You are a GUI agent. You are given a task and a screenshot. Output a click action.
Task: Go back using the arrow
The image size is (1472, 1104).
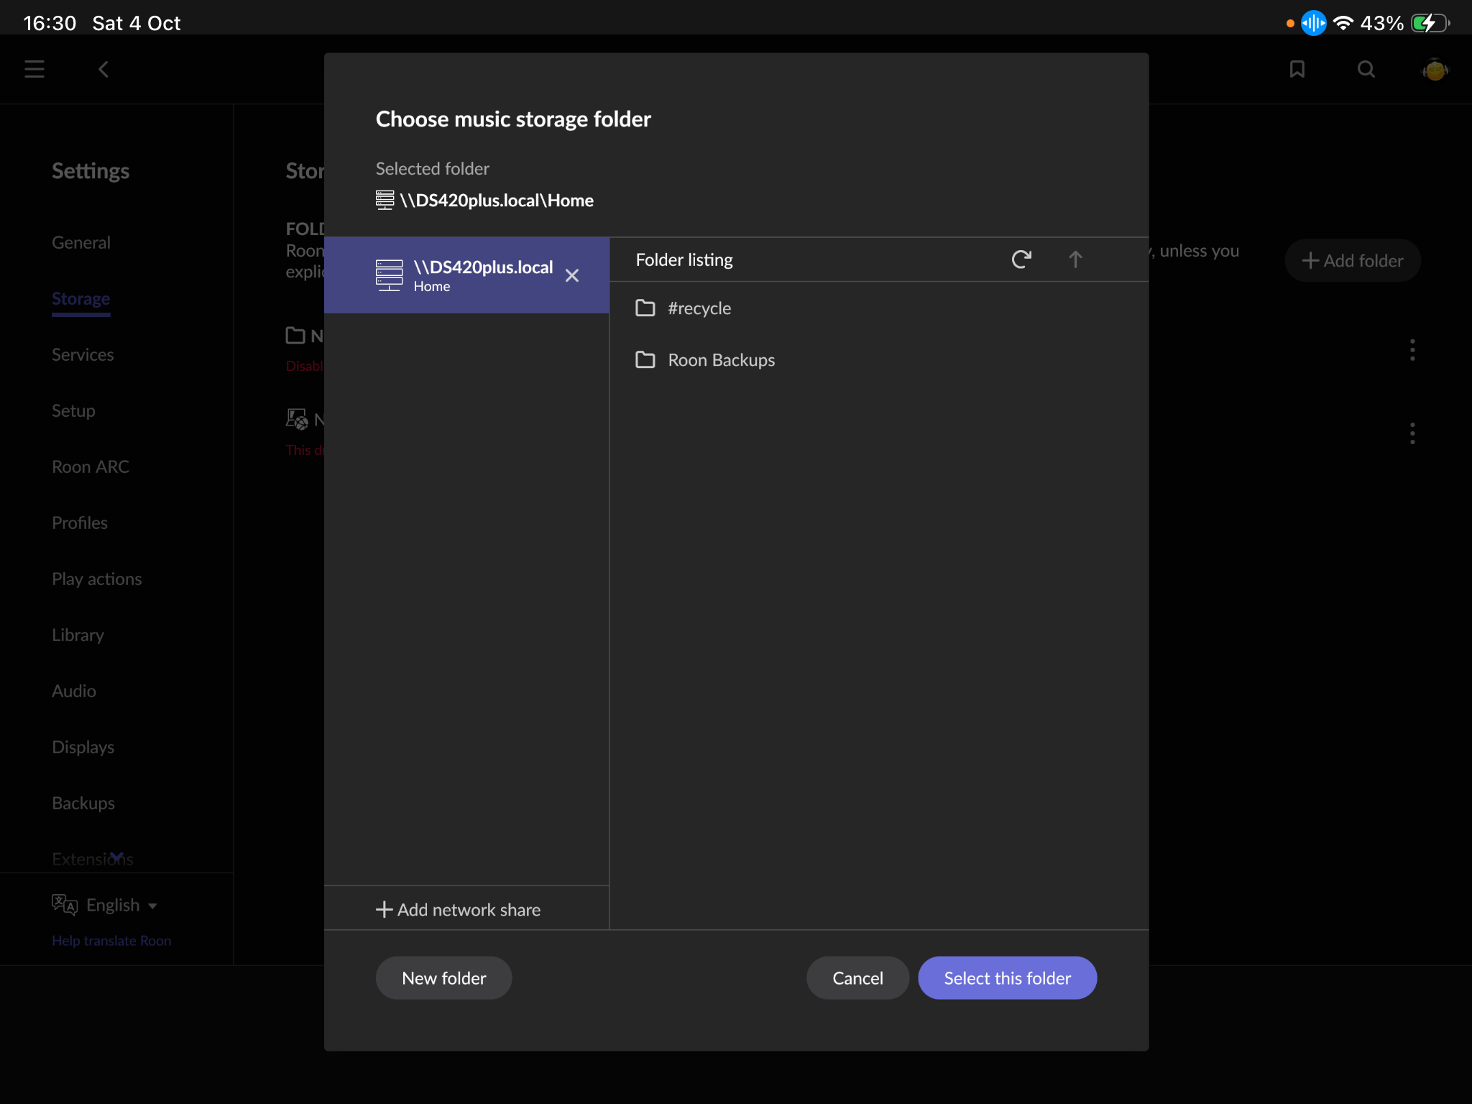(103, 70)
